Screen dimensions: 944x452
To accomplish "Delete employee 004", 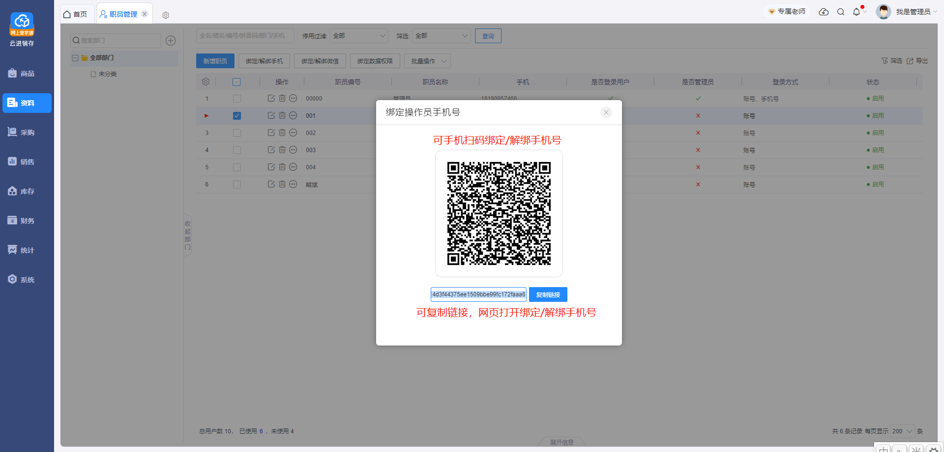I will [282, 167].
